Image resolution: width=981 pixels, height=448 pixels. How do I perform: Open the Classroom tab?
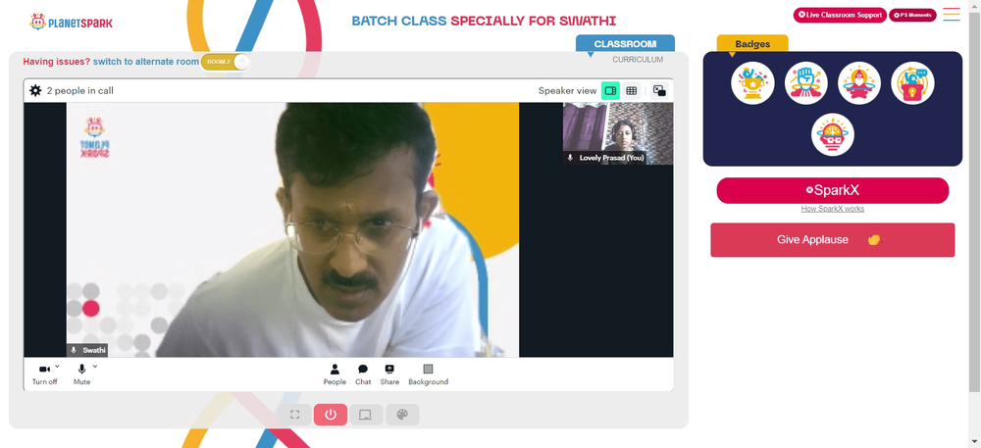tap(625, 44)
